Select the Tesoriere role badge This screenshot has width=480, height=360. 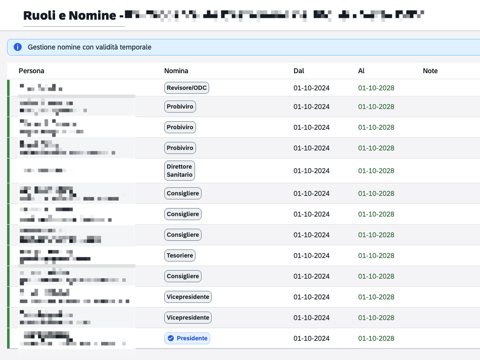pos(180,255)
